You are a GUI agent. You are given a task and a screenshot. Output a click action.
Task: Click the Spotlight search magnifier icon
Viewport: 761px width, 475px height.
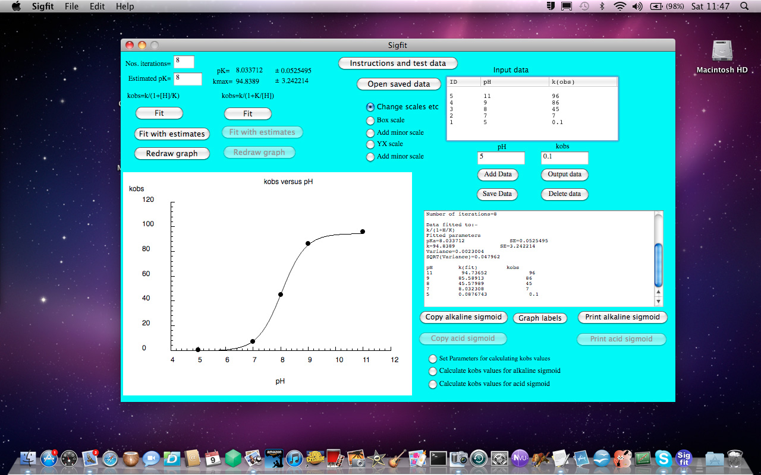click(744, 7)
